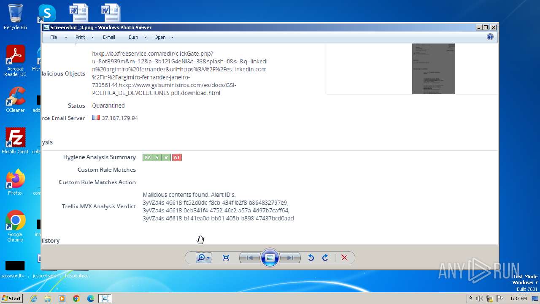Go to the Next image
Viewport: 540px width, 304px height.
[x=290, y=258]
